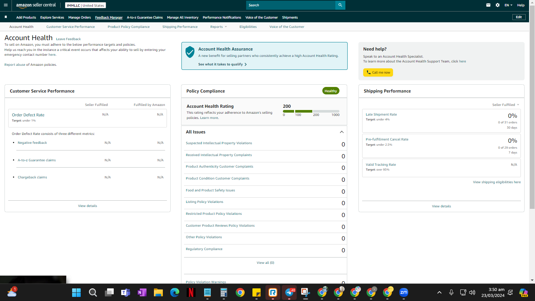Open Calculator from taskbar
The height and width of the screenshot is (301, 535).
click(x=224, y=292)
